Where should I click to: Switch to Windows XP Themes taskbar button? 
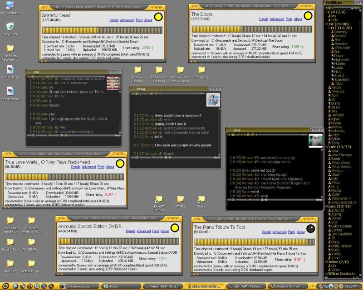[288, 286]
